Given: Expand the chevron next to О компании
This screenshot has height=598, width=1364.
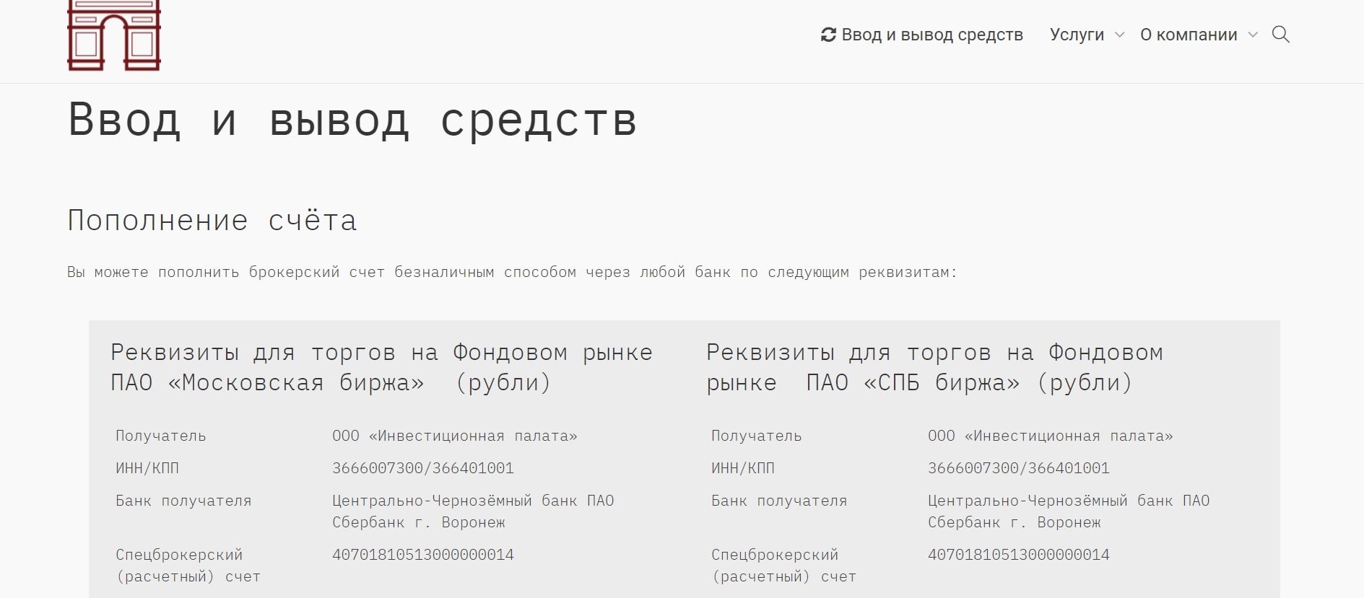Looking at the screenshot, I should click(x=1253, y=35).
